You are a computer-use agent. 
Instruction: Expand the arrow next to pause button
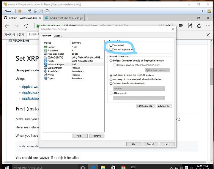tap(24, 11)
